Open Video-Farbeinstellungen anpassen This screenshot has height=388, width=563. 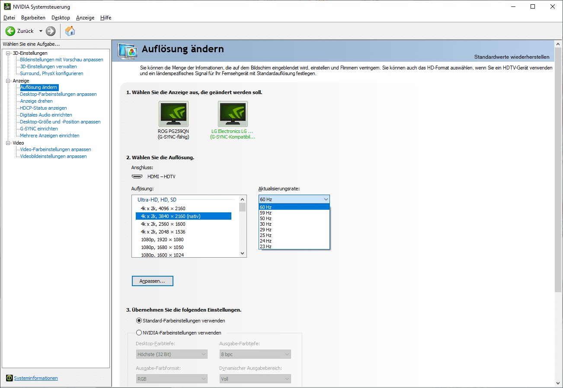coord(55,149)
